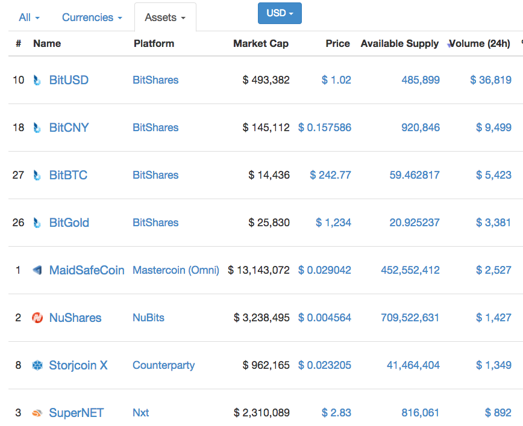This screenshot has width=523, height=426.
Task: Click BitBTC 24h volume $ 5,423
Action: tap(493, 175)
